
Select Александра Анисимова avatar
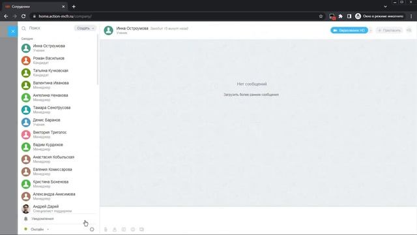click(26, 196)
